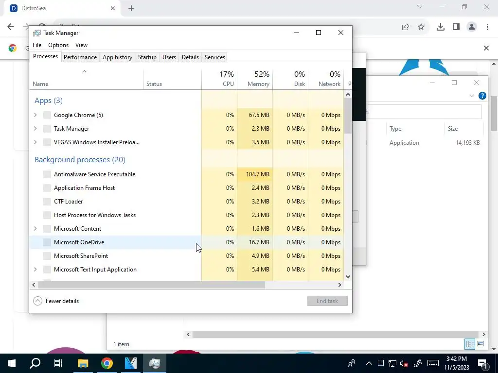Click the End task button
498x373 pixels.
click(327, 301)
